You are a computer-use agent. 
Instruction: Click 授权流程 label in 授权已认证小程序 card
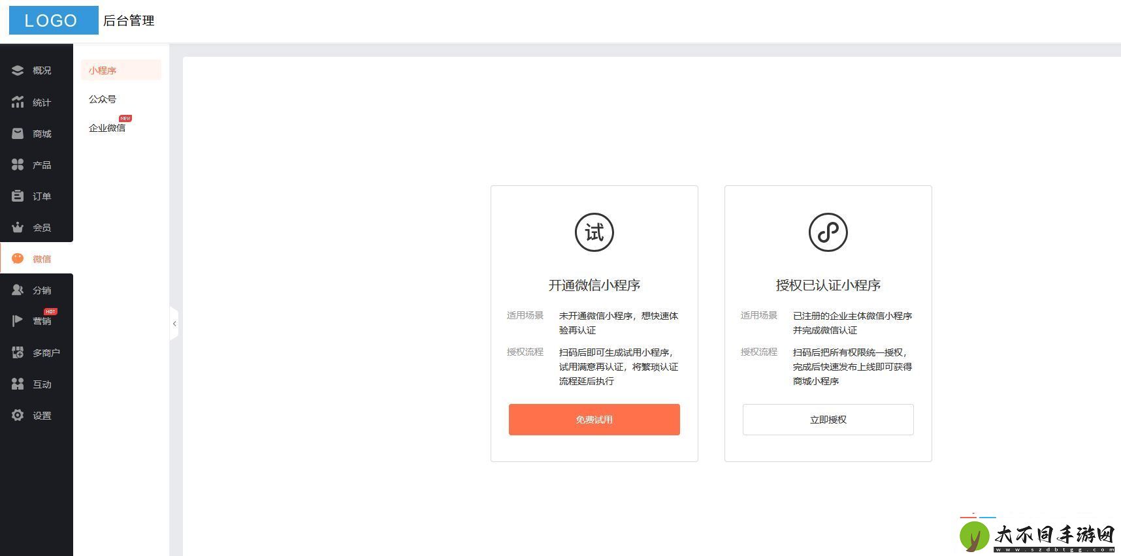pos(758,352)
